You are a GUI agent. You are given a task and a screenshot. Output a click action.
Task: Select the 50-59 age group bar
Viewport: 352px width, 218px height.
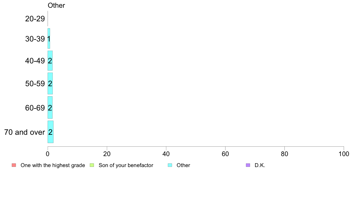(x=50, y=84)
